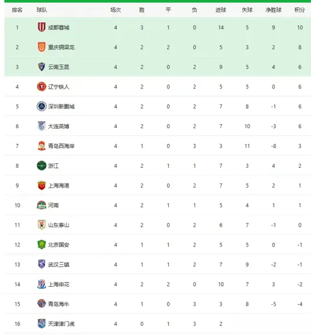Click the 浙江 green team logo
Screen dimensions: 311x335
[x=41, y=165]
